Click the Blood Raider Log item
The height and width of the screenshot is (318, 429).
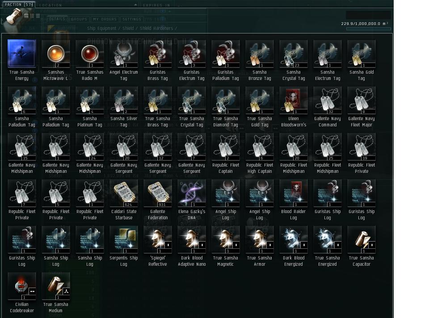pyautogui.click(x=294, y=193)
